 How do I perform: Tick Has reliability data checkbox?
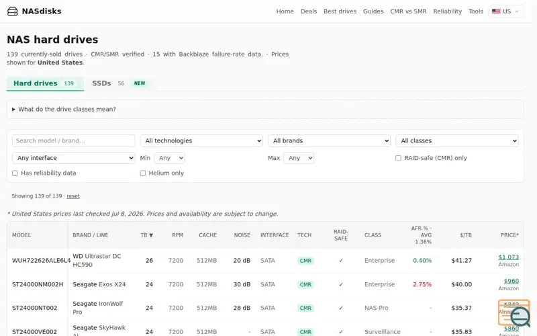[x=15, y=173]
